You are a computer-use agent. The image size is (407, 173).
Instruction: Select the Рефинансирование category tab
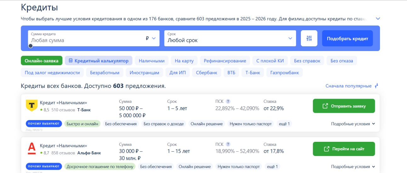pyautogui.click(x=225, y=61)
